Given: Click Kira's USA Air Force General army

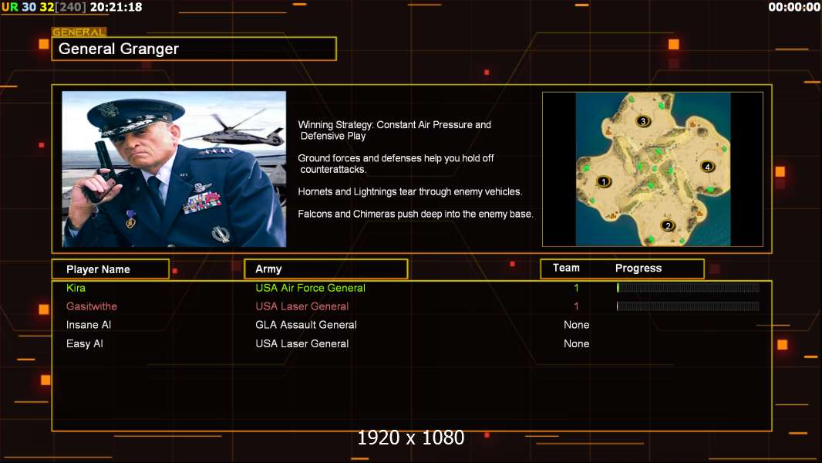Looking at the screenshot, I should click(x=310, y=288).
